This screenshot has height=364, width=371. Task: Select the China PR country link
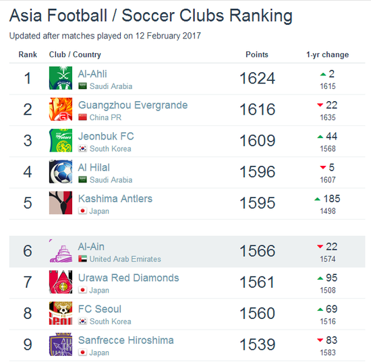click(x=105, y=117)
